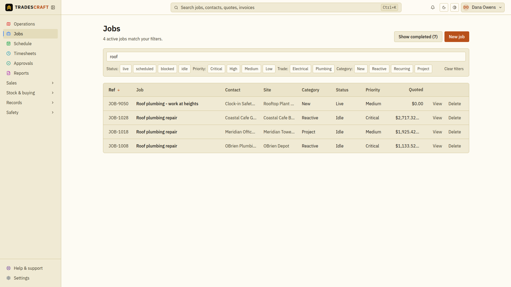Toggle the idle status filter
Screen dimensions: 511x287
point(184,69)
